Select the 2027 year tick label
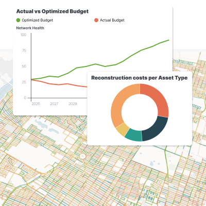This screenshot has width=206, height=206. 54,104
